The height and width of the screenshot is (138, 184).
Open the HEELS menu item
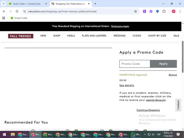tap(71, 36)
